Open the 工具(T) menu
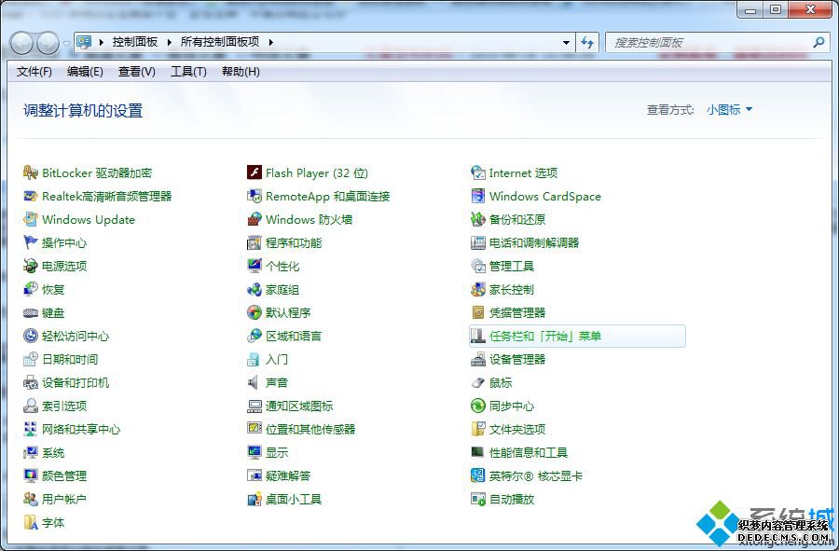The height and width of the screenshot is (551, 839). (188, 72)
